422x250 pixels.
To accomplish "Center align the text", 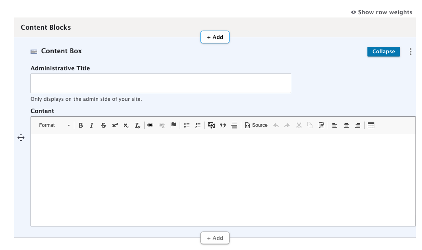I will (346, 125).
